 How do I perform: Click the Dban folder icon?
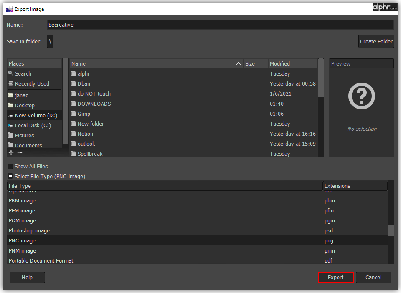coord(74,83)
